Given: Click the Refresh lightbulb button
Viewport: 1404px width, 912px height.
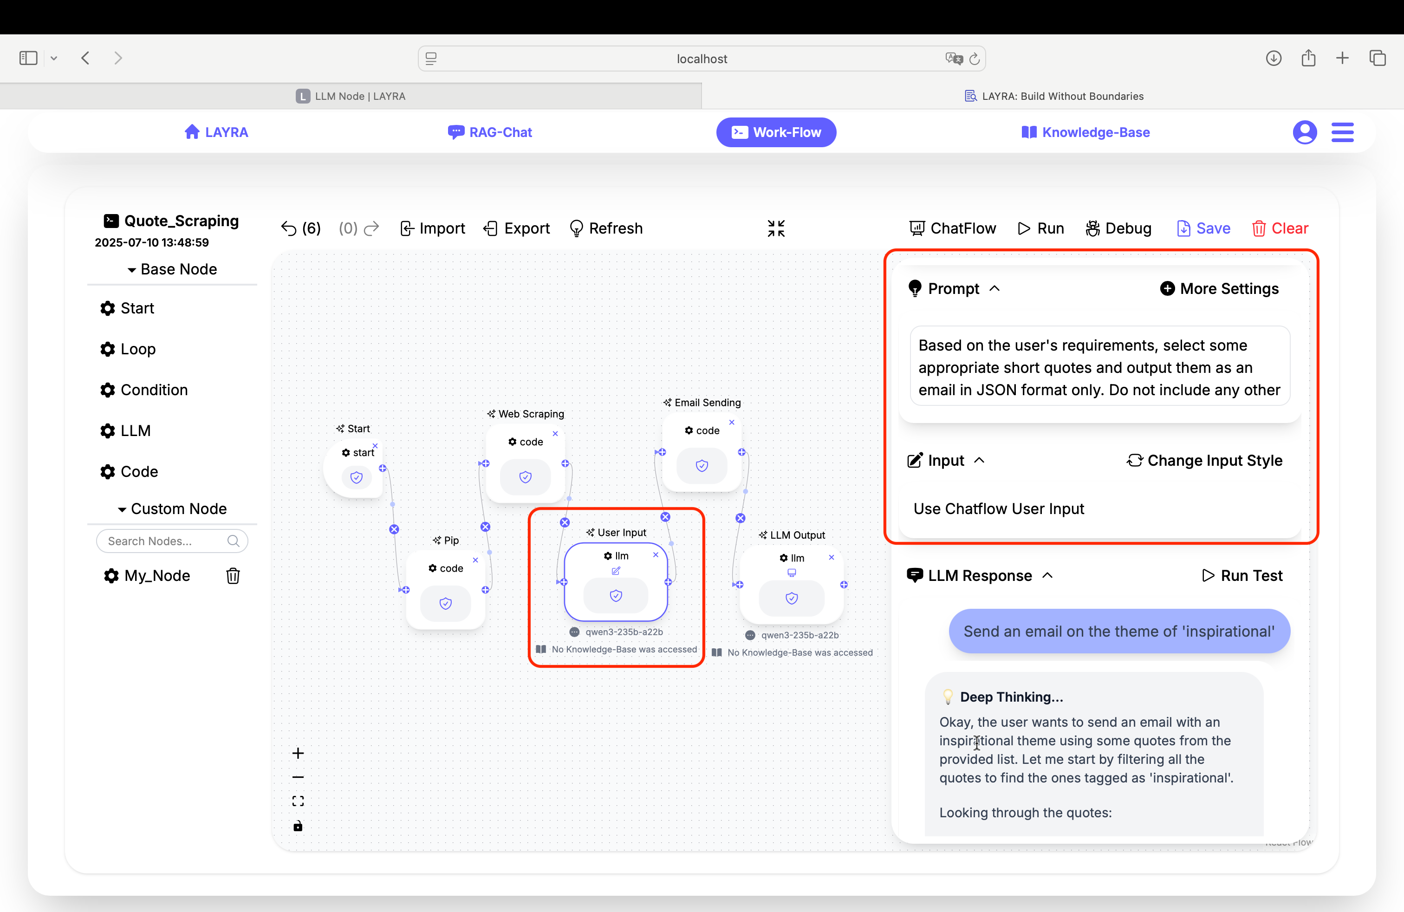Looking at the screenshot, I should pos(606,228).
